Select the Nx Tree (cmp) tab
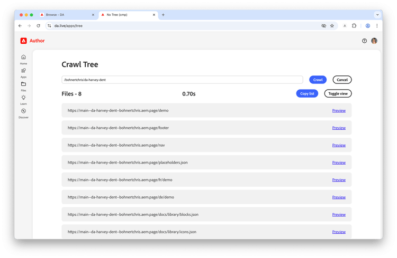 pyautogui.click(x=129, y=15)
